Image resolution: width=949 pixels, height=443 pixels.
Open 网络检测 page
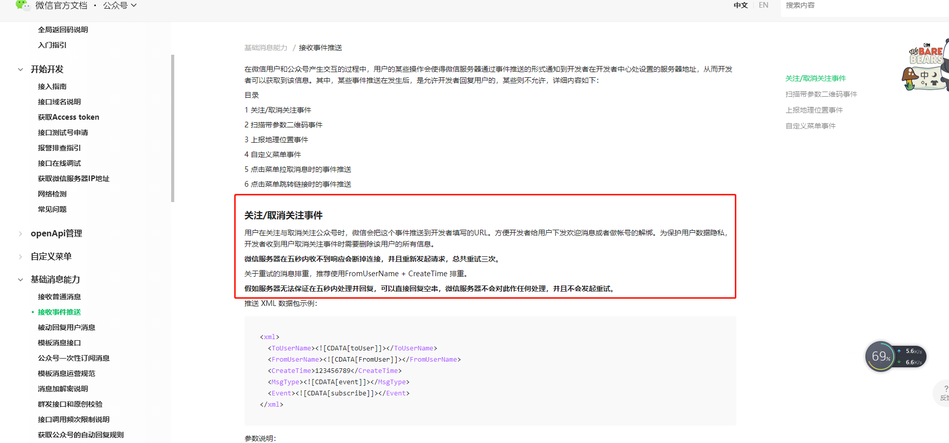[52, 194]
